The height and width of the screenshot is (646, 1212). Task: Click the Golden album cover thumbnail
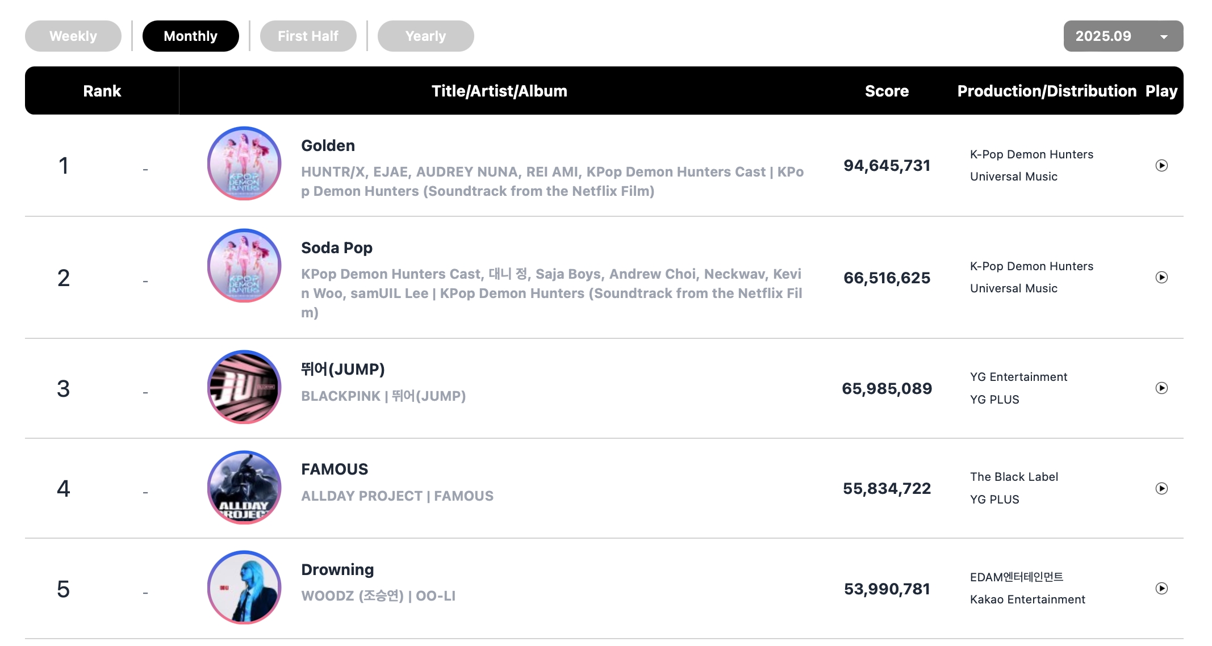pos(244,163)
